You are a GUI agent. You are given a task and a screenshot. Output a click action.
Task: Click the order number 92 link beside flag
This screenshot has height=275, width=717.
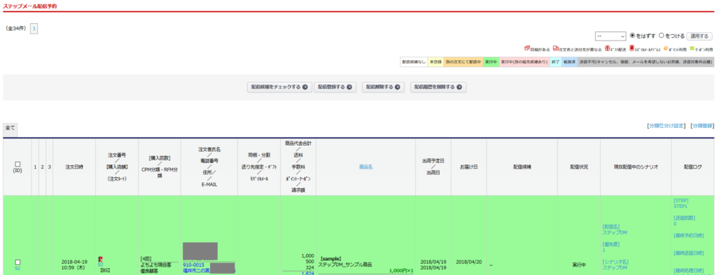(x=101, y=265)
